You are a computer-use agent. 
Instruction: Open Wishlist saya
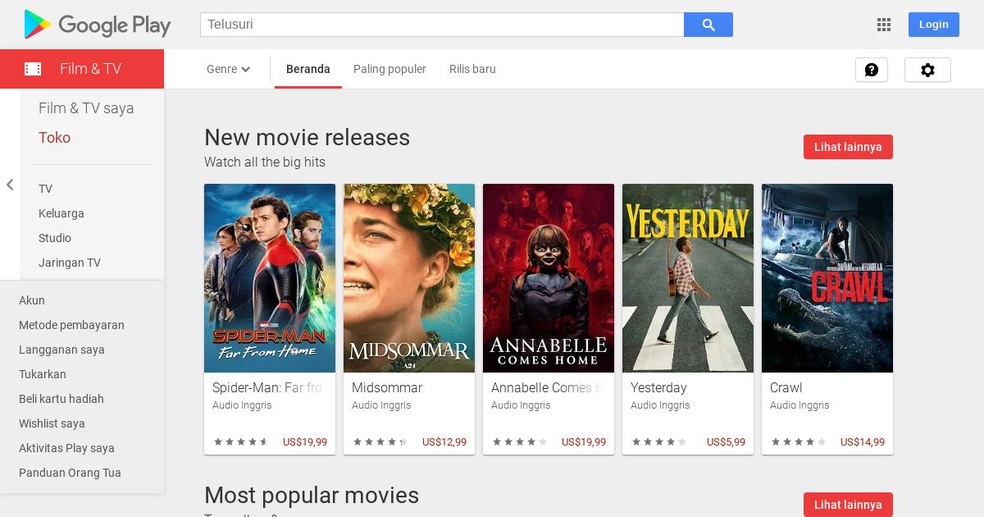52,423
